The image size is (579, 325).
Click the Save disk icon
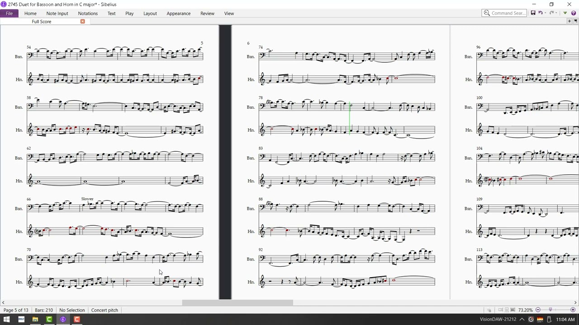tap(533, 13)
